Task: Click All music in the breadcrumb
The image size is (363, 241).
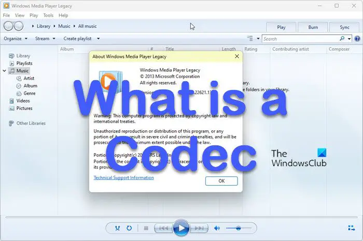Action: [x=87, y=26]
